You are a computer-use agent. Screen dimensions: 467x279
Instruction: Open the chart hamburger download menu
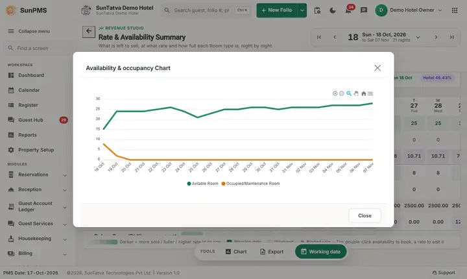(x=370, y=93)
